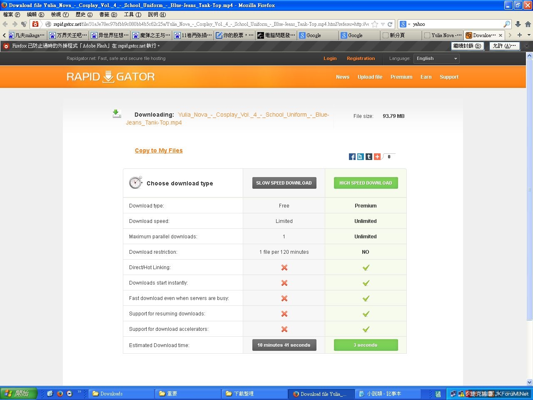Click the Copy to My Files link

[159, 150]
